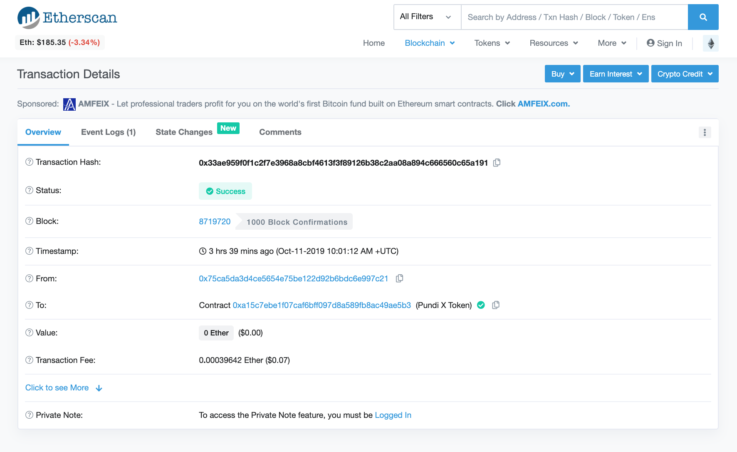Viewport: 737px width, 452px height.
Task: Click the AMFEIX sponsor logo
Action: (69, 104)
